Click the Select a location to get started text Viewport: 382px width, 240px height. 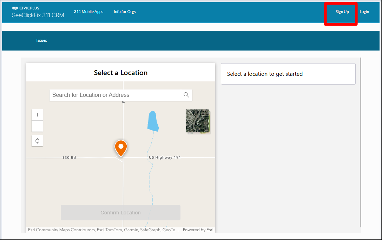tap(265, 74)
